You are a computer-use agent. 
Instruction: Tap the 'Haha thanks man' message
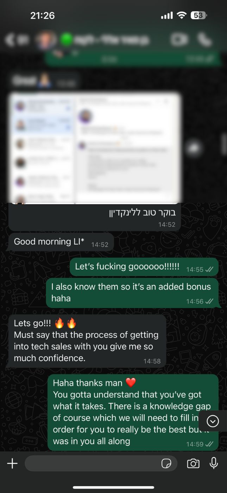point(133,413)
